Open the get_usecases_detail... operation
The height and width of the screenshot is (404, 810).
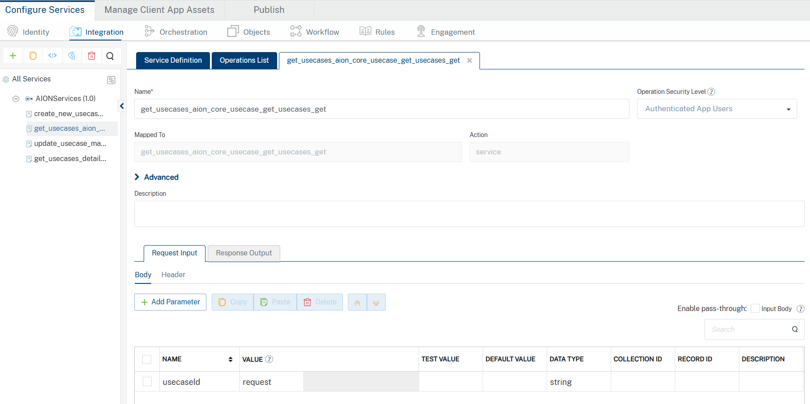(70, 159)
